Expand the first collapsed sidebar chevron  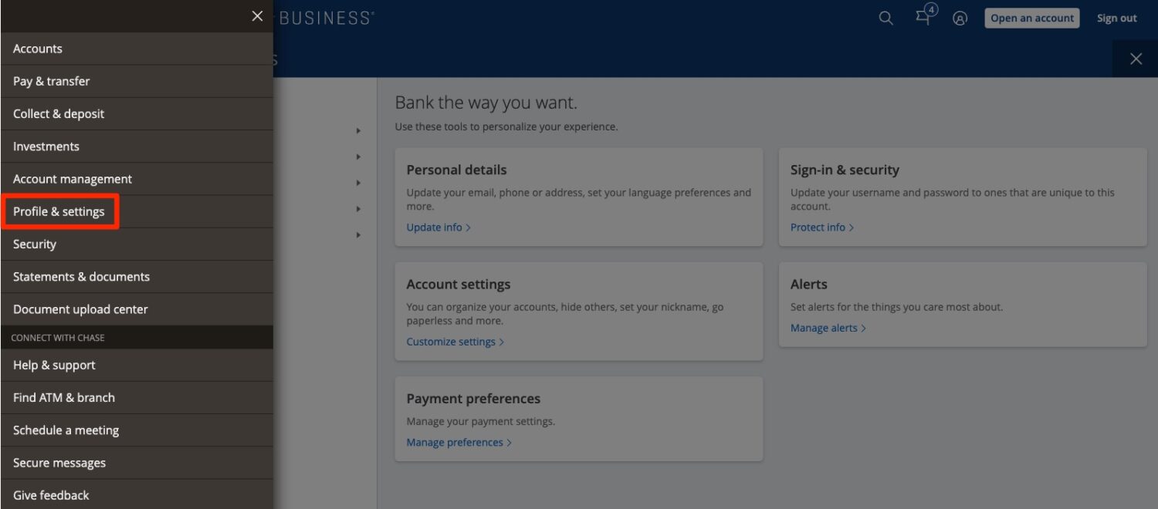pyautogui.click(x=357, y=130)
